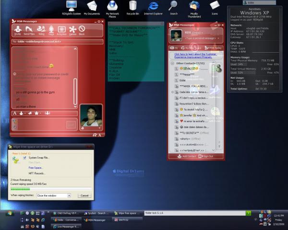Click Eddie's display picture in conversation

click(x=91, y=115)
